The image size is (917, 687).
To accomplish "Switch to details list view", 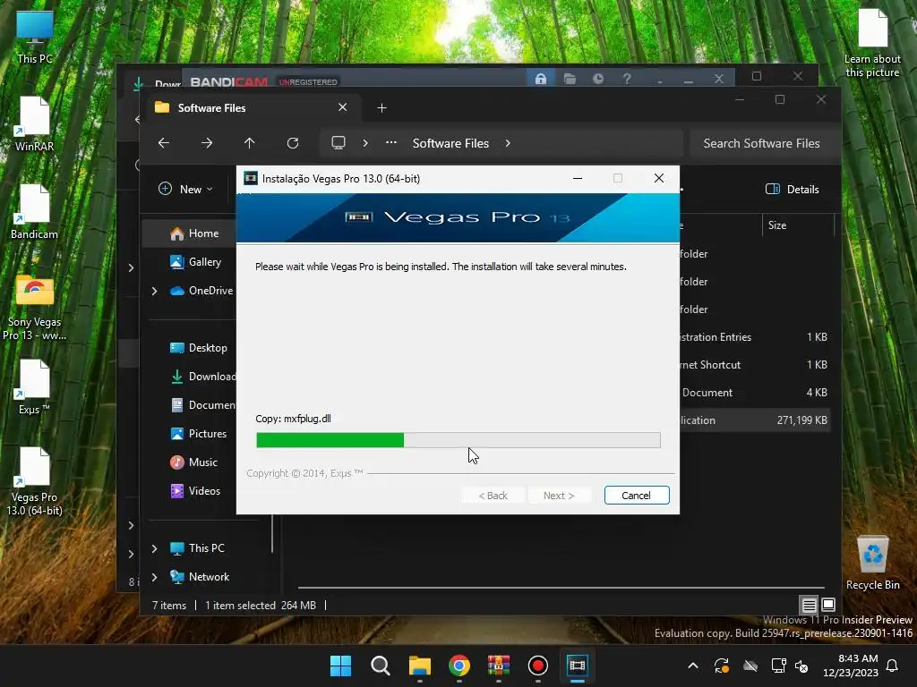I will point(809,606).
